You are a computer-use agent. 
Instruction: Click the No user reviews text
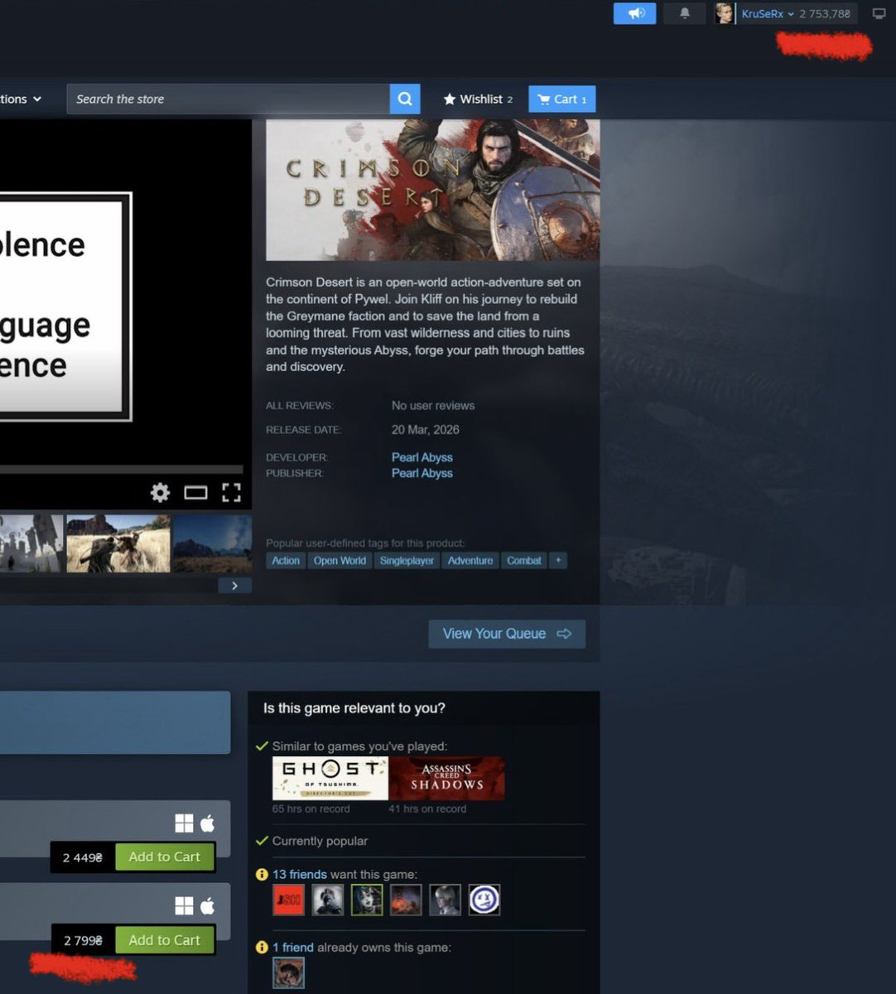[x=433, y=406]
